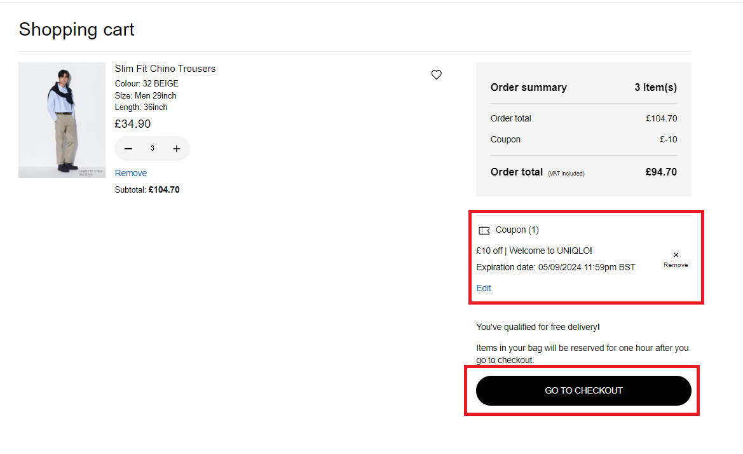Click the coupon ticket icon

click(484, 230)
